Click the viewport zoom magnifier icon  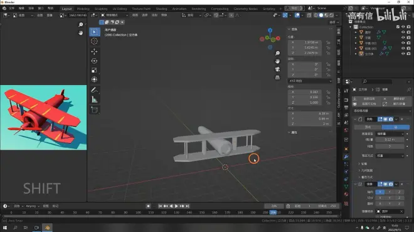click(277, 53)
